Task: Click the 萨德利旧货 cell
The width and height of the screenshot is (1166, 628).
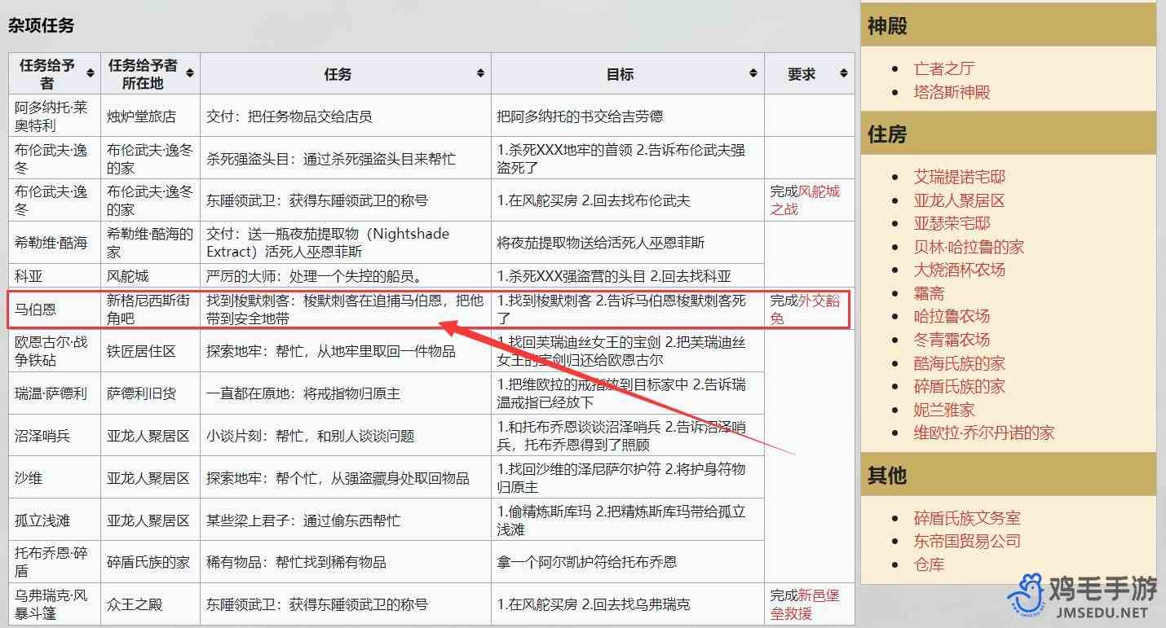Action: (150, 393)
